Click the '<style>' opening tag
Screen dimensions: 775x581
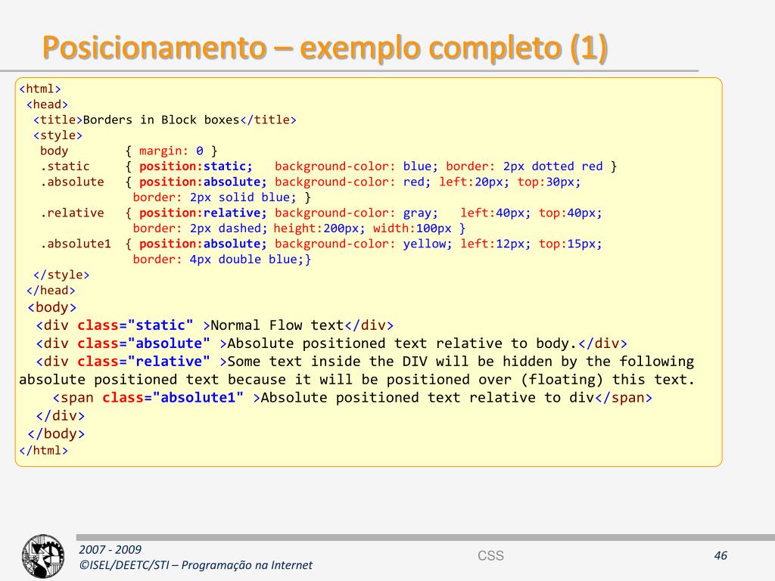tap(58, 135)
